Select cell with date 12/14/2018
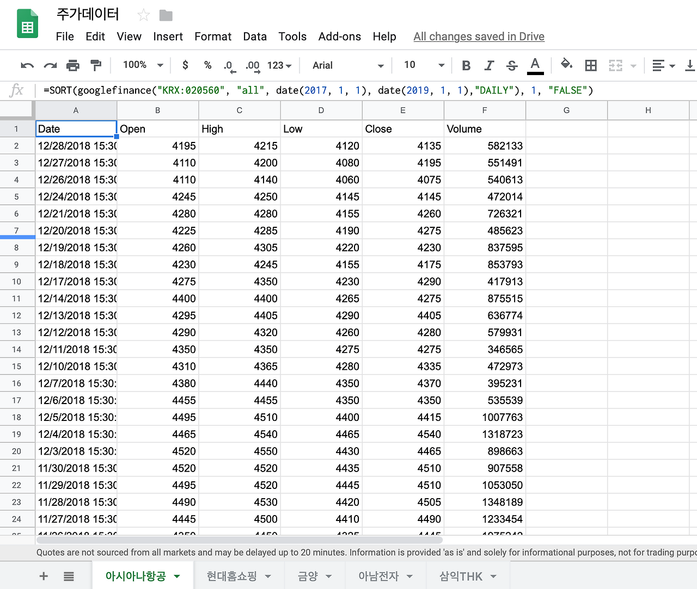697x589 pixels. 76,299
